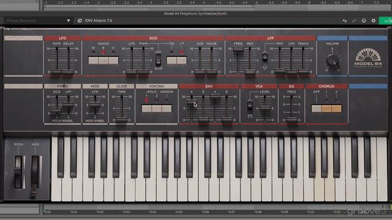Screen dimensions: 392x220
Task: Click the copy icon beside ENV Attack readout
Action: pyautogui.click(x=80, y=21)
